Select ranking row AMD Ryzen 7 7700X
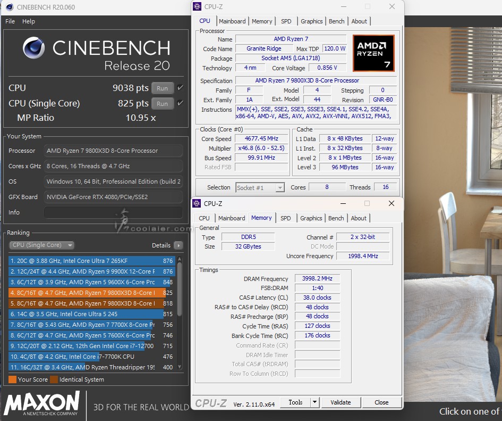 click(92, 325)
